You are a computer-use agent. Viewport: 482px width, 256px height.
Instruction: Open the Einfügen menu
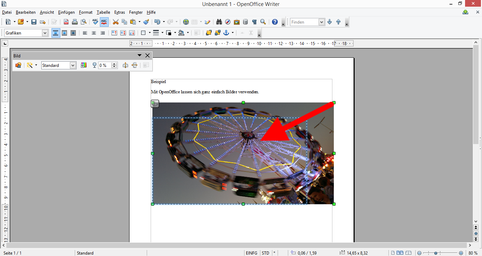pos(66,12)
